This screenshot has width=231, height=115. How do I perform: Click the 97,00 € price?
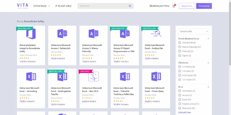click(116, 105)
